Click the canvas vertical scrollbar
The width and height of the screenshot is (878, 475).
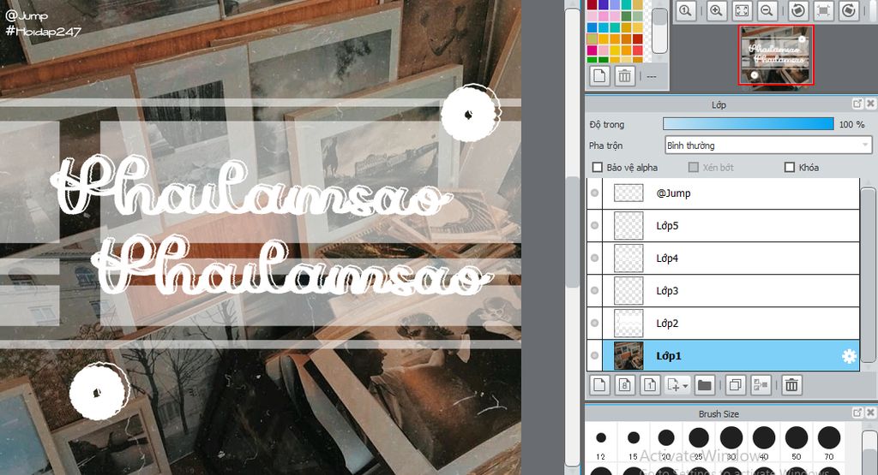tap(572, 232)
